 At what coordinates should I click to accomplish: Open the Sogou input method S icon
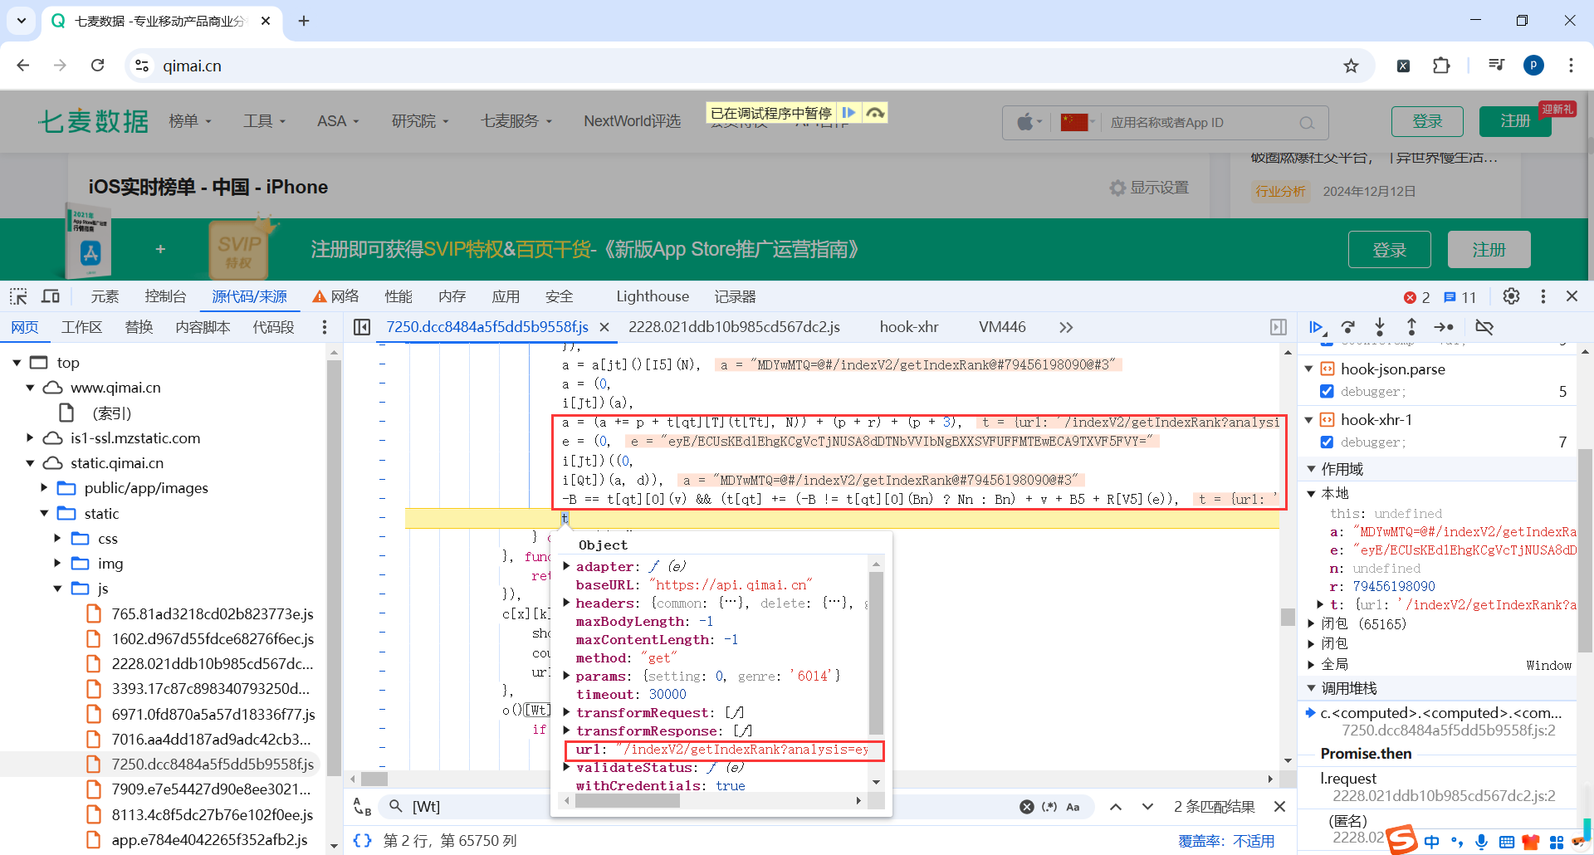point(1401,839)
